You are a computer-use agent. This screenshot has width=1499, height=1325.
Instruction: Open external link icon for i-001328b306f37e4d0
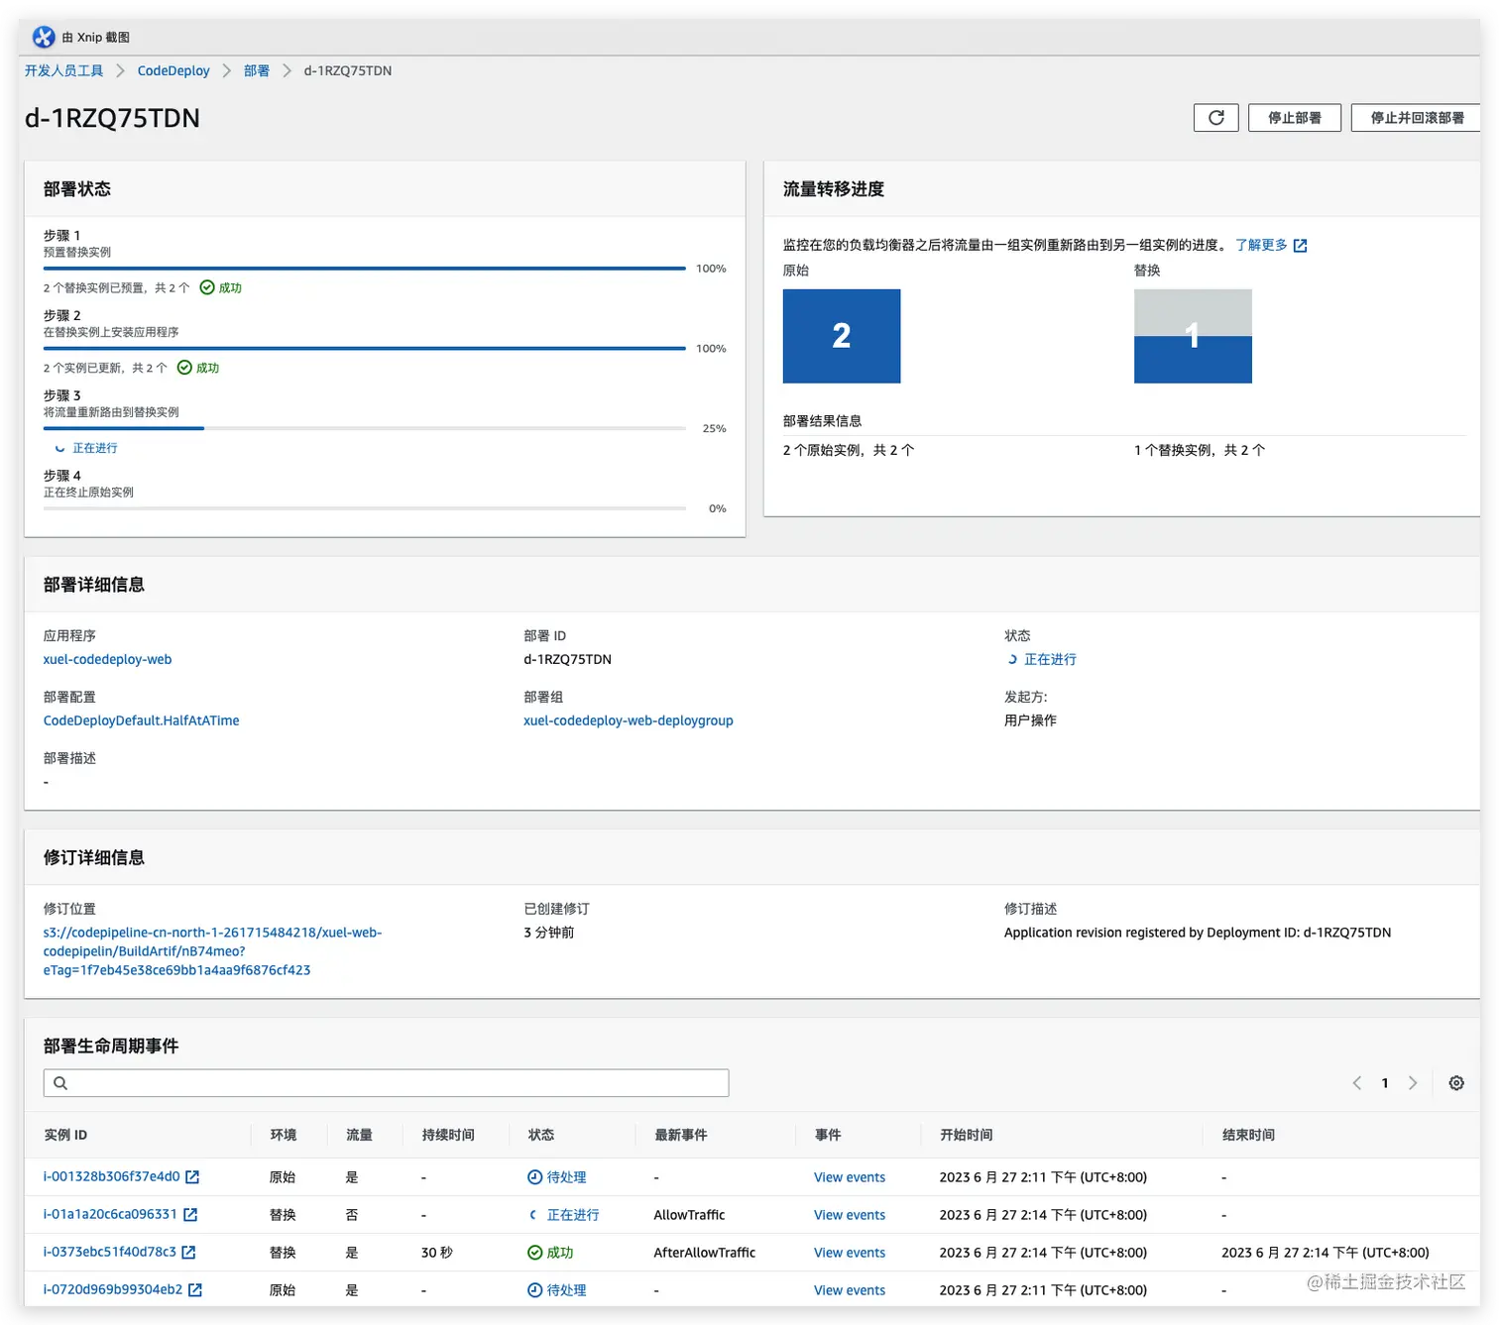point(192,1177)
